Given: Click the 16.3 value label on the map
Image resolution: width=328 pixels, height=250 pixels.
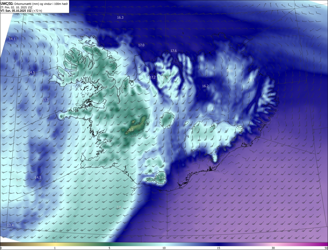Looking at the screenshot, I should click(120, 18).
